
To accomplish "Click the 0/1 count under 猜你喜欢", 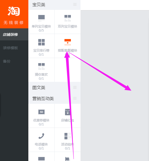I will [41, 79].
